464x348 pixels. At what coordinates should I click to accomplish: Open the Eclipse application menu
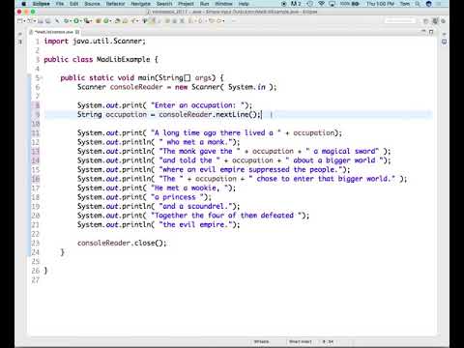pyautogui.click(x=41, y=4)
